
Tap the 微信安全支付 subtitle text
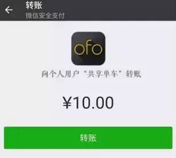[x=45, y=16]
